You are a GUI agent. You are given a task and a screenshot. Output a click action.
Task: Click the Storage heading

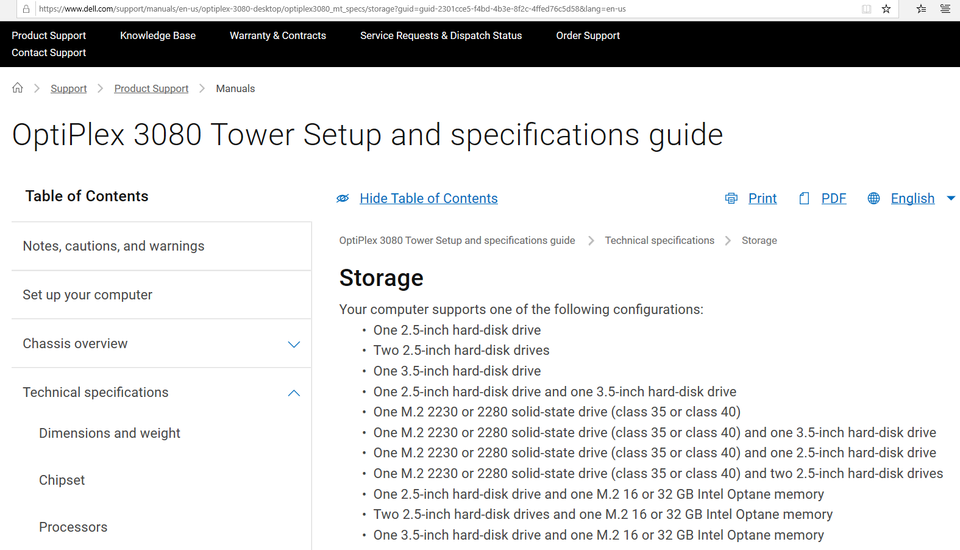coord(381,277)
